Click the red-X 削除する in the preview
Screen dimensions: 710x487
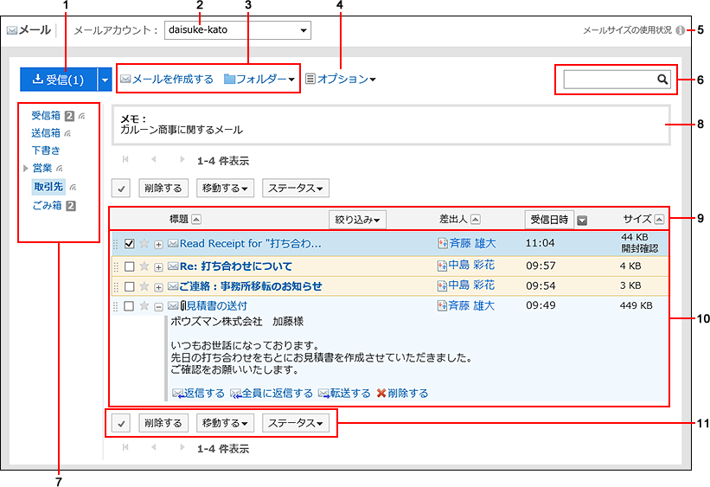coord(402,394)
